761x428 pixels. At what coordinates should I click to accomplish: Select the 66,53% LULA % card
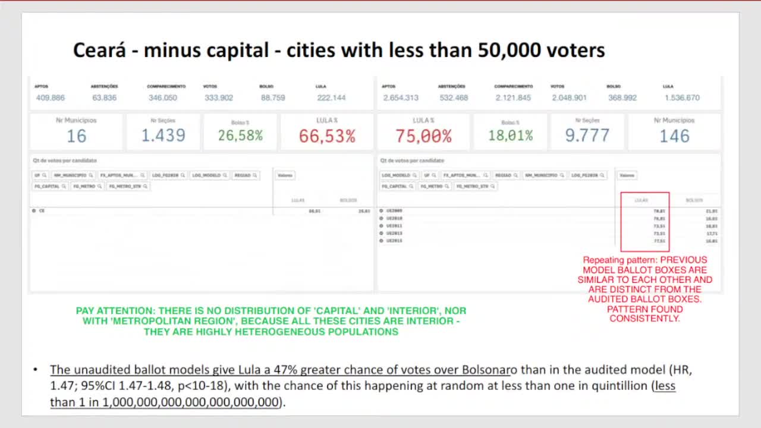pos(326,132)
